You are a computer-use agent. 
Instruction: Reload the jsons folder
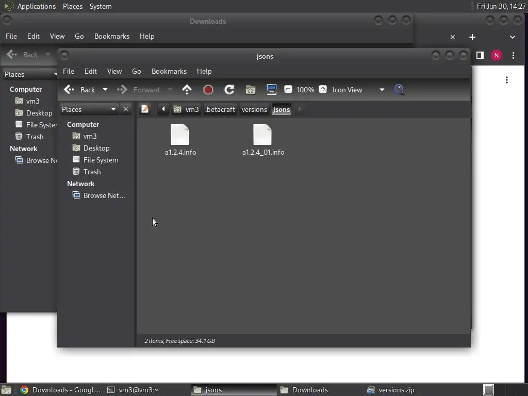click(229, 90)
